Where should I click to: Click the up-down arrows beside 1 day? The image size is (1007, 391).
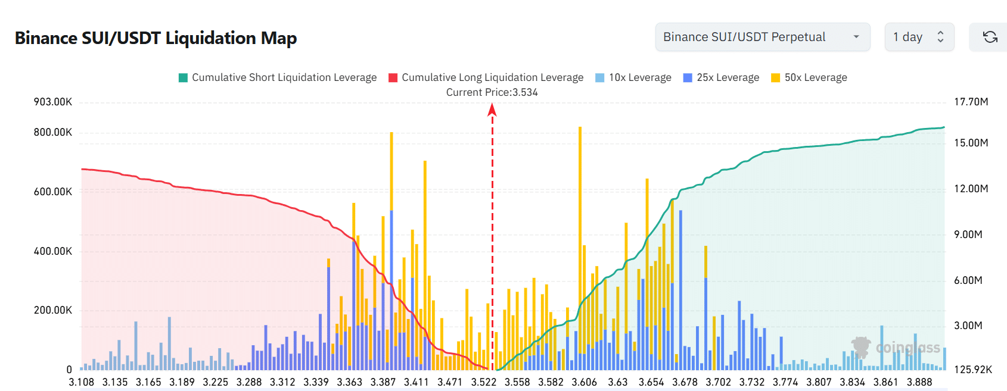coord(940,37)
